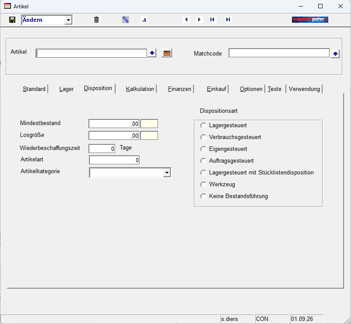
Task: Click the save floppy disk icon
Action: [x=12, y=20]
